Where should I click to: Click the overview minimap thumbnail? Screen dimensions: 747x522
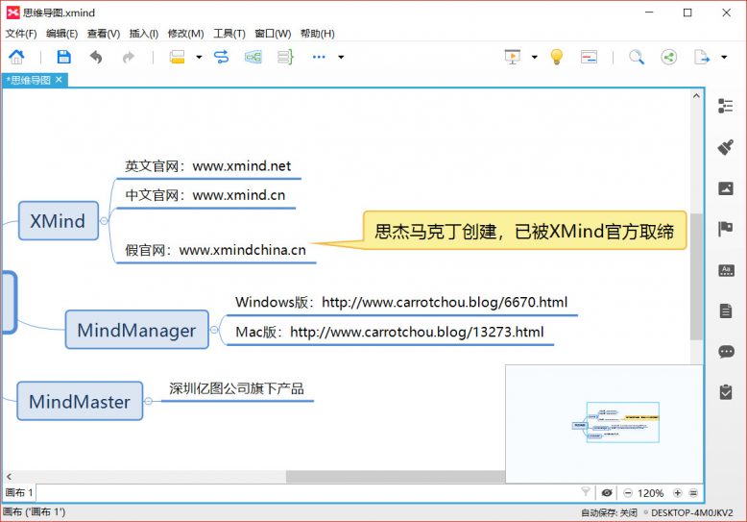point(604,424)
